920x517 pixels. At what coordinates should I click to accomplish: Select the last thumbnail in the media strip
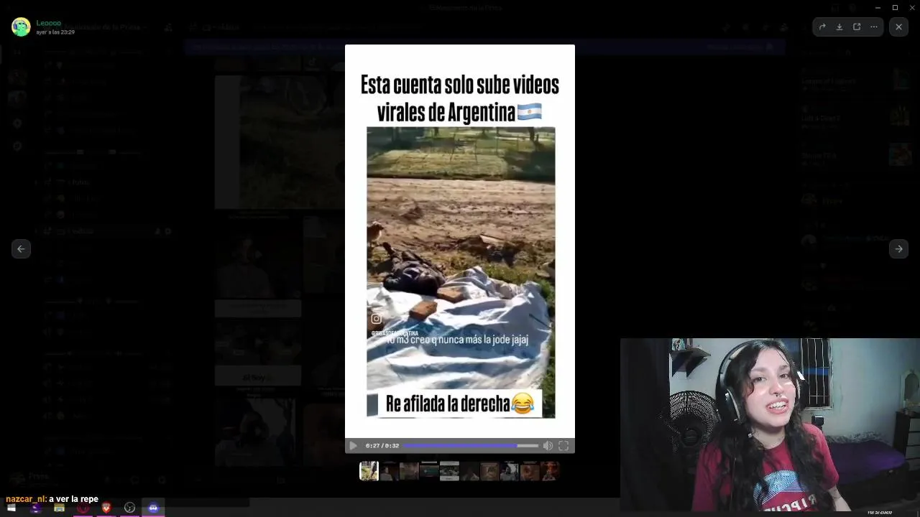[x=550, y=471]
